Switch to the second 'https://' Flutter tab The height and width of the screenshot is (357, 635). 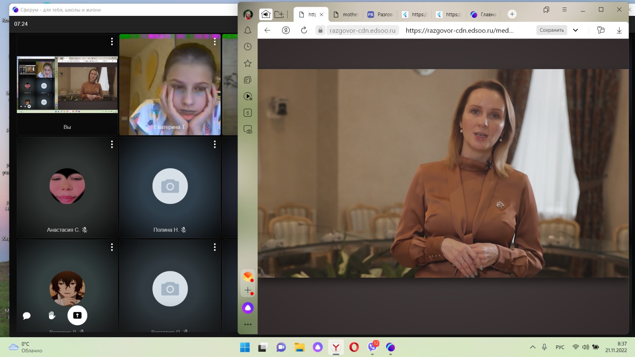point(448,14)
